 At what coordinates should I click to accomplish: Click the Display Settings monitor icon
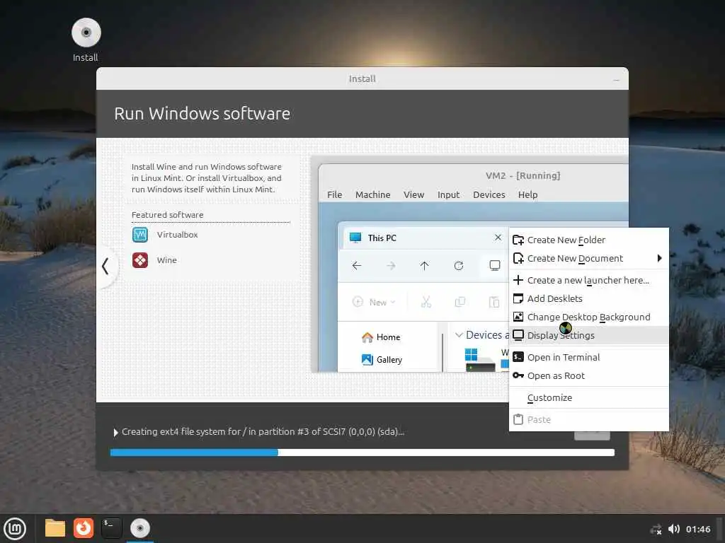pos(518,335)
